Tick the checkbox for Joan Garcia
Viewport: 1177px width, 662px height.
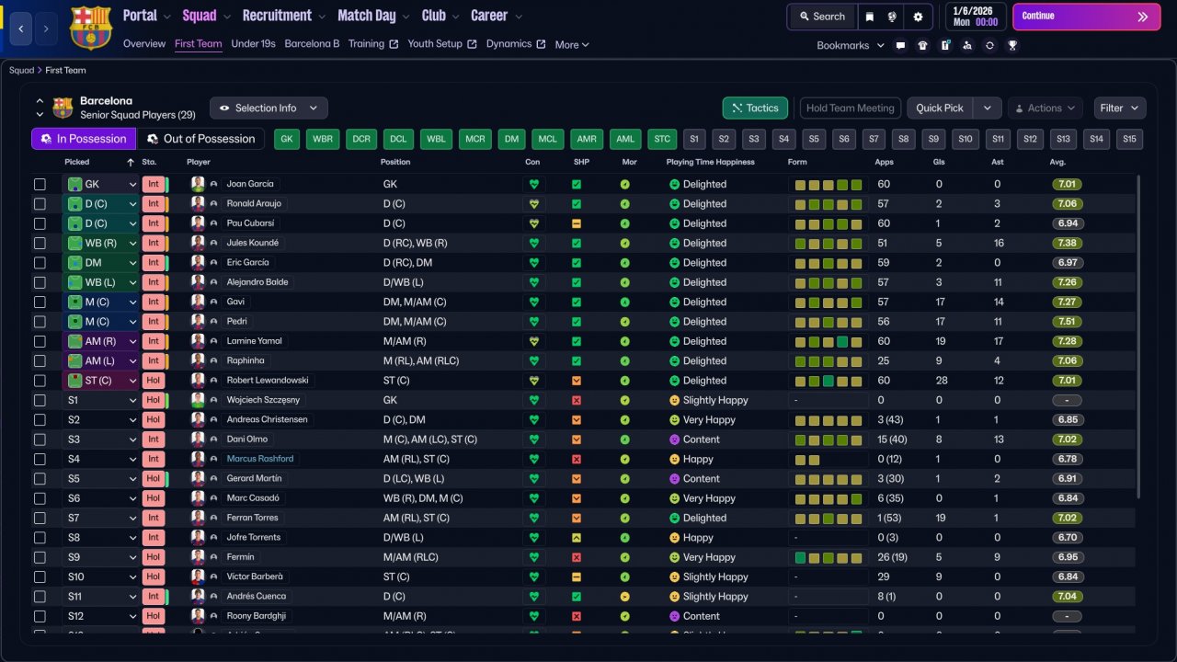point(40,184)
